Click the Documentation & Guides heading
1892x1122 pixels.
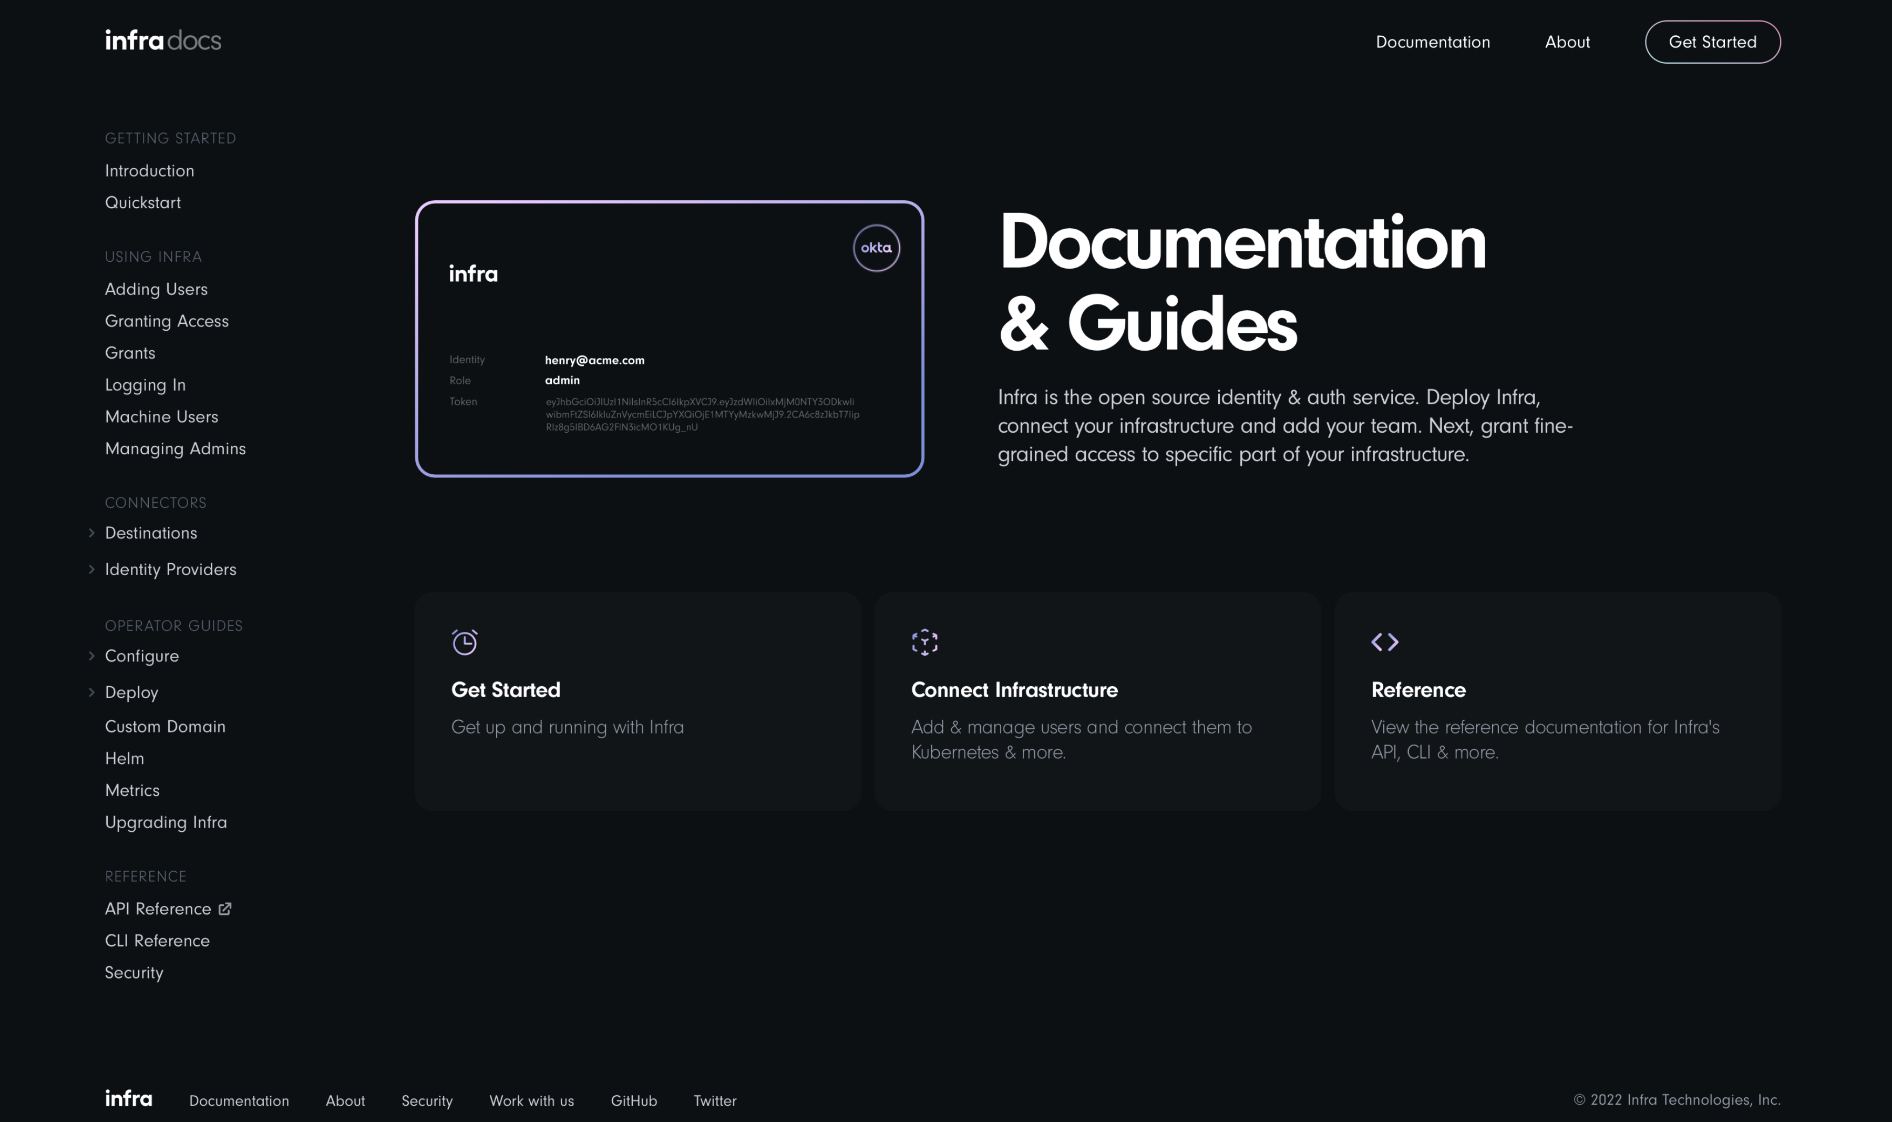point(1242,281)
